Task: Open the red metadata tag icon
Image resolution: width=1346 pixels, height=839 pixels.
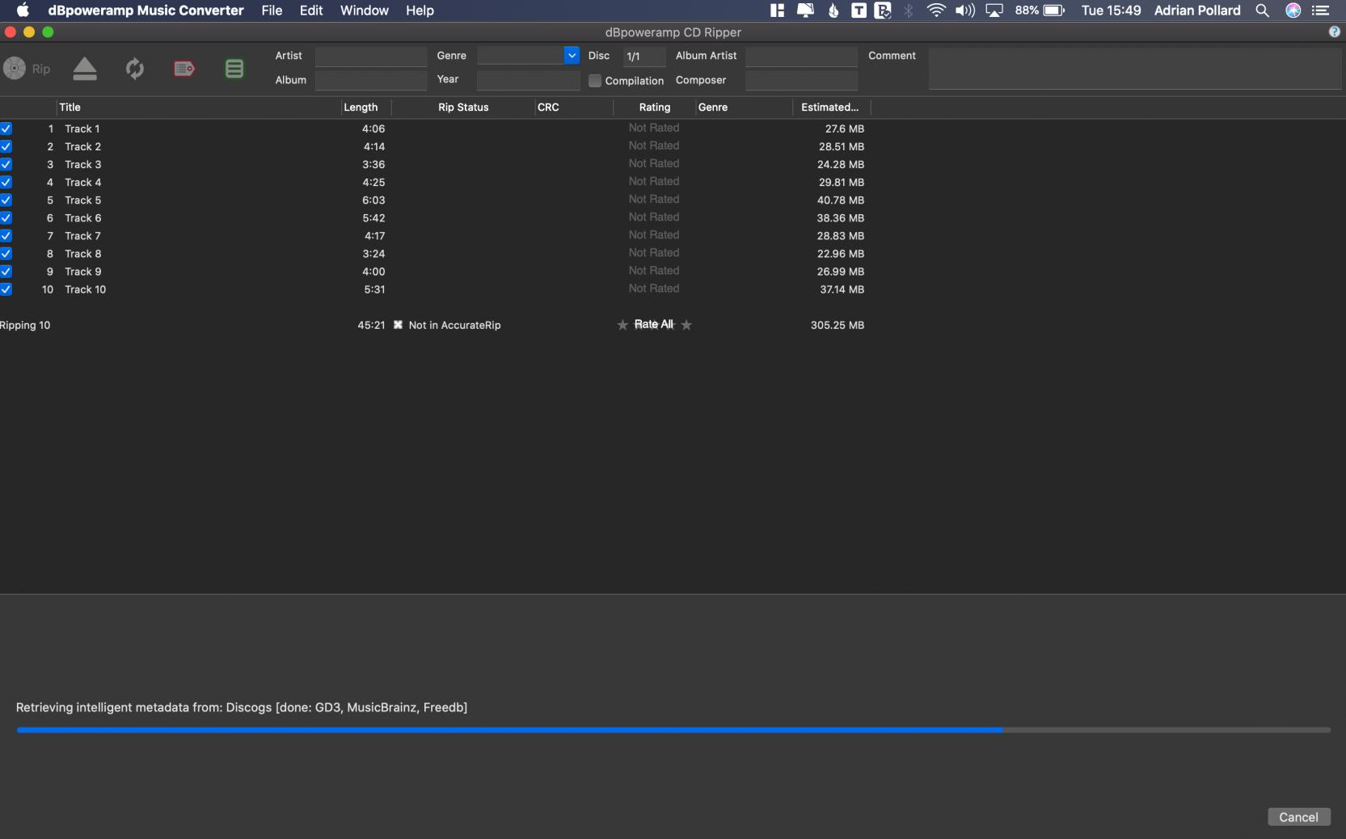Action: [184, 69]
